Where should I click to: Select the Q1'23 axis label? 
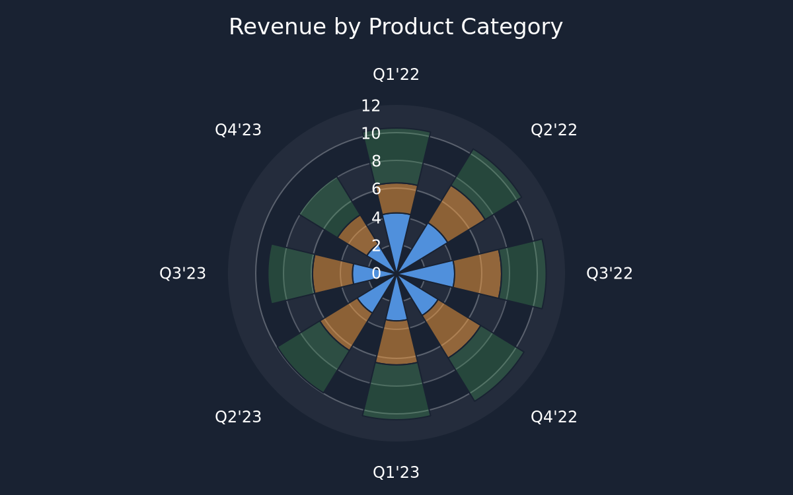(x=396, y=473)
